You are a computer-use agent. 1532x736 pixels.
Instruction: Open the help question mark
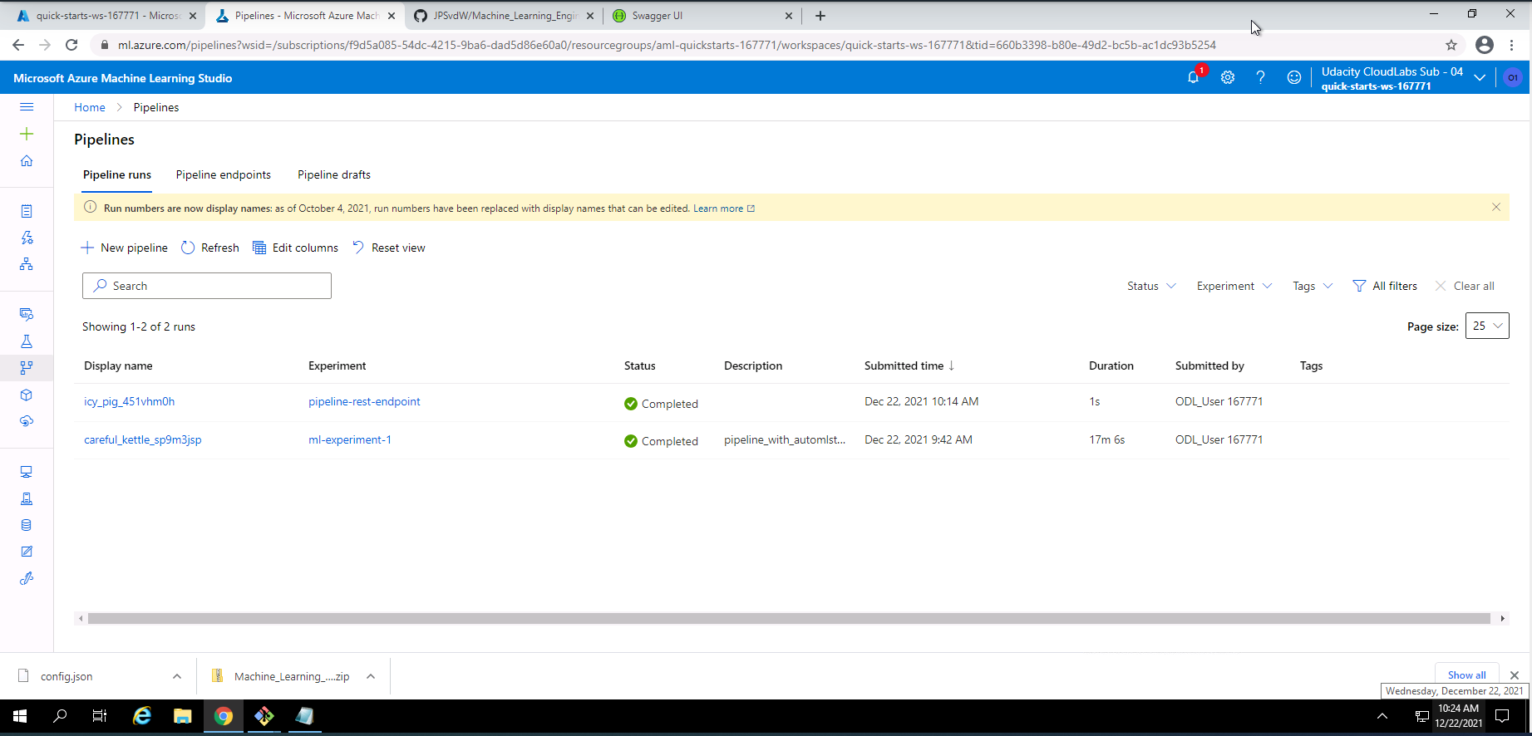click(1261, 77)
